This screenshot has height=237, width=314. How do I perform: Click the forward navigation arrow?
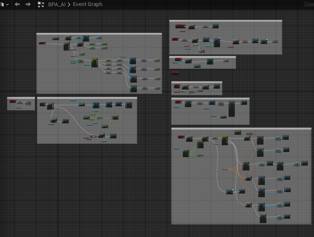28,4
